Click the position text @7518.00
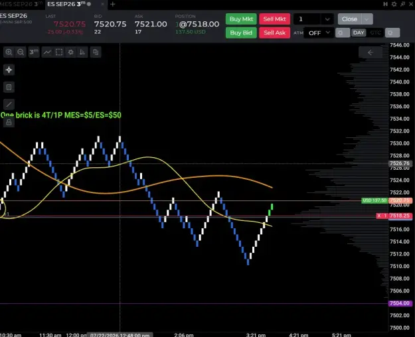Image resolution: width=415 pixels, height=337 pixels. tap(199, 24)
